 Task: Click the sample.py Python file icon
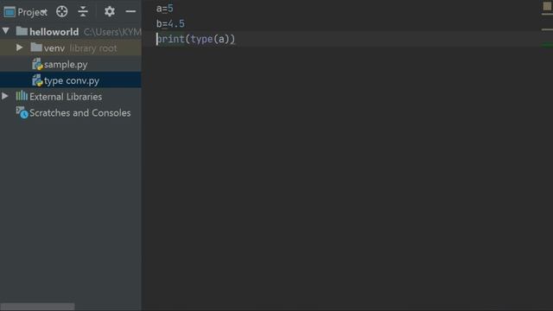[x=37, y=64]
